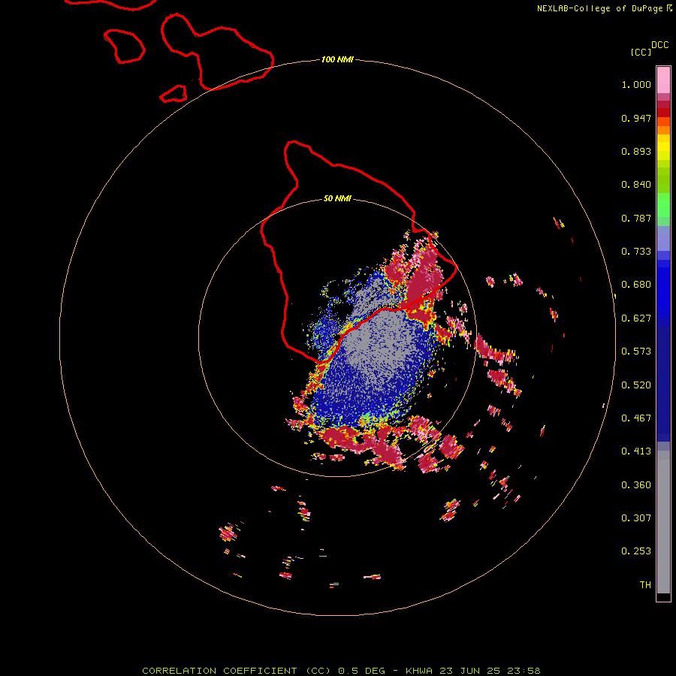Click the 0.413 color scale value
Image resolution: width=676 pixels, height=676 pixels.
coord(636,451)
